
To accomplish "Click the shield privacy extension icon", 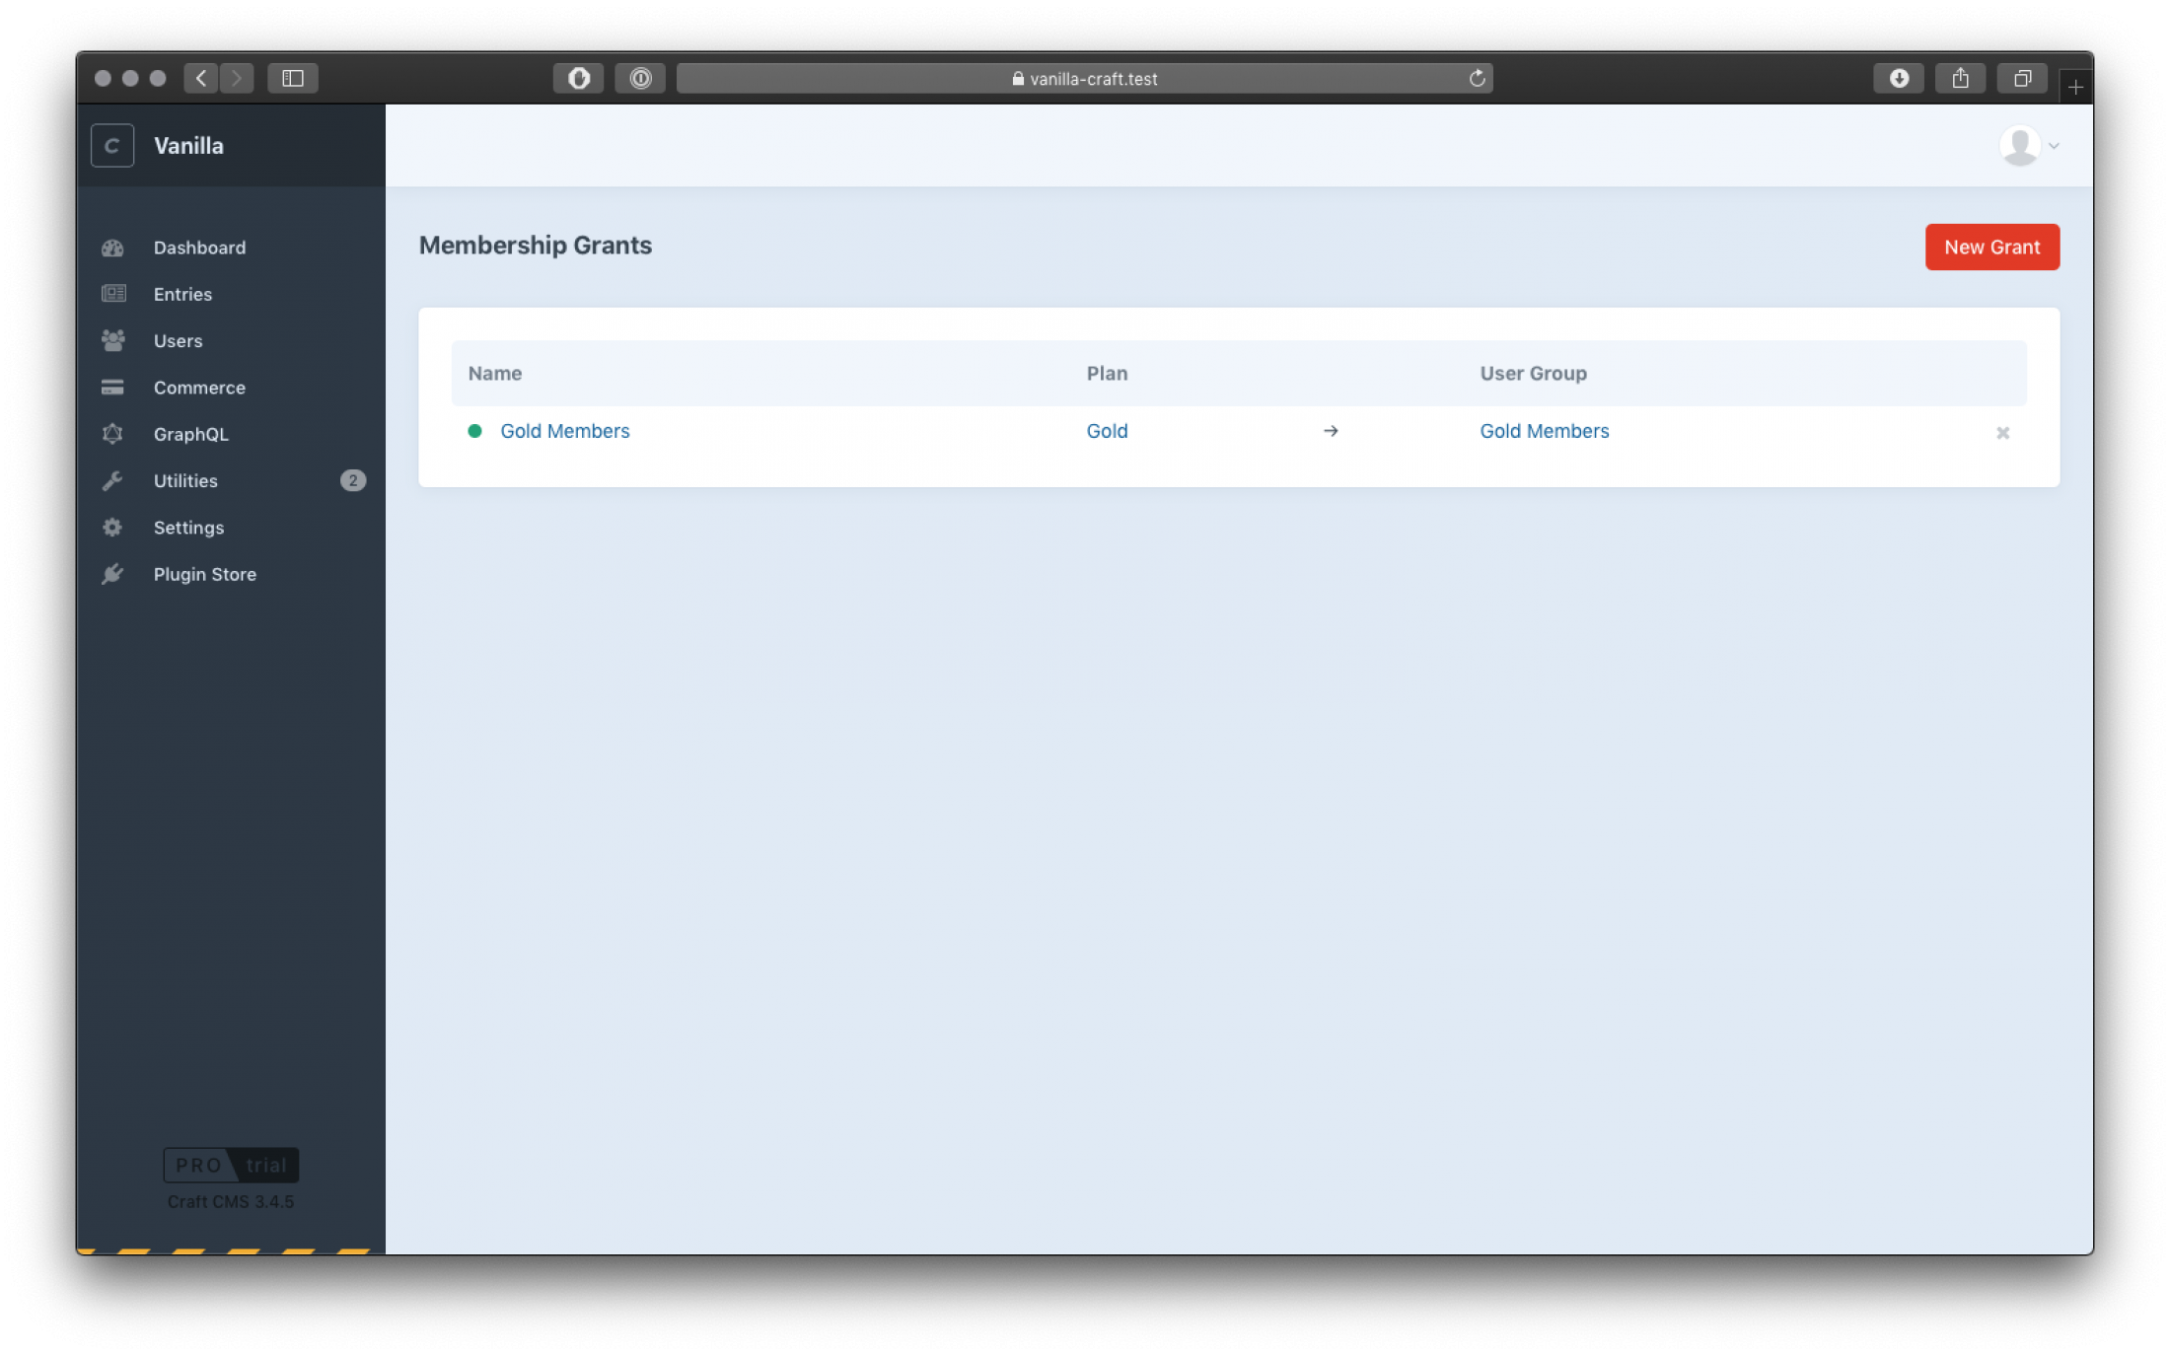I will pyautogui.click(x=579, y=79).
